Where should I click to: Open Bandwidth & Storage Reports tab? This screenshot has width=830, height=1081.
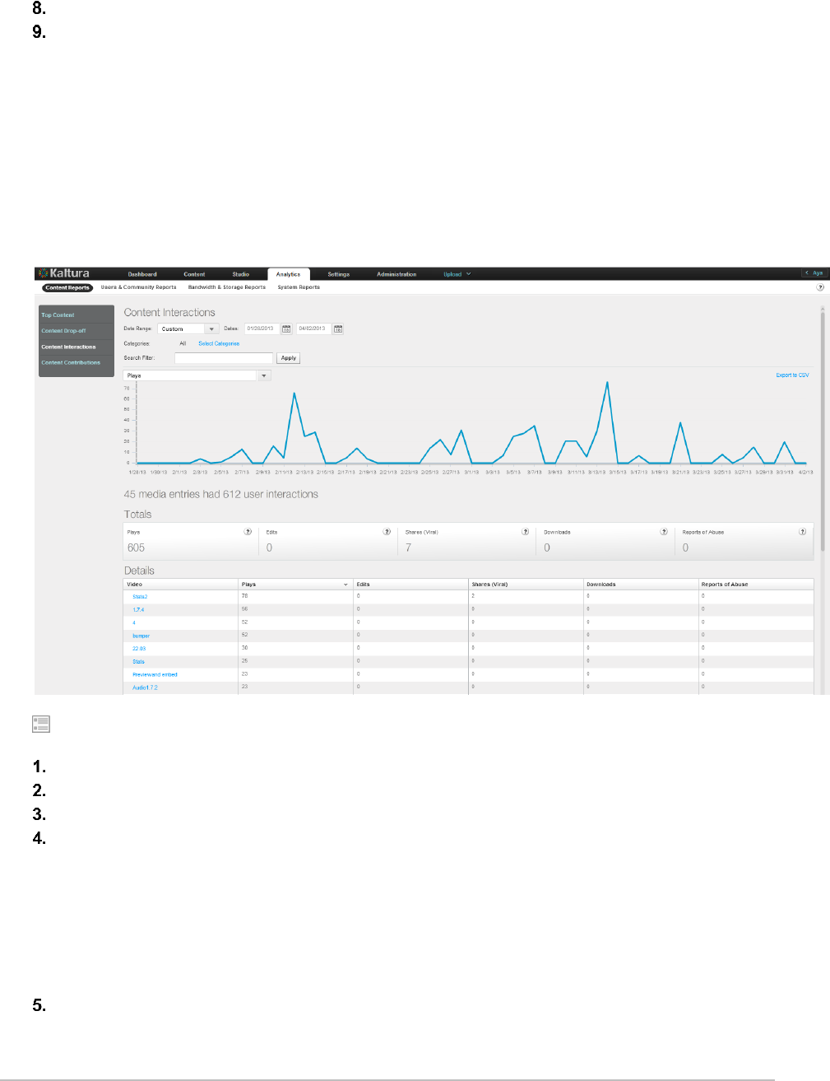(x=227, y=287)
